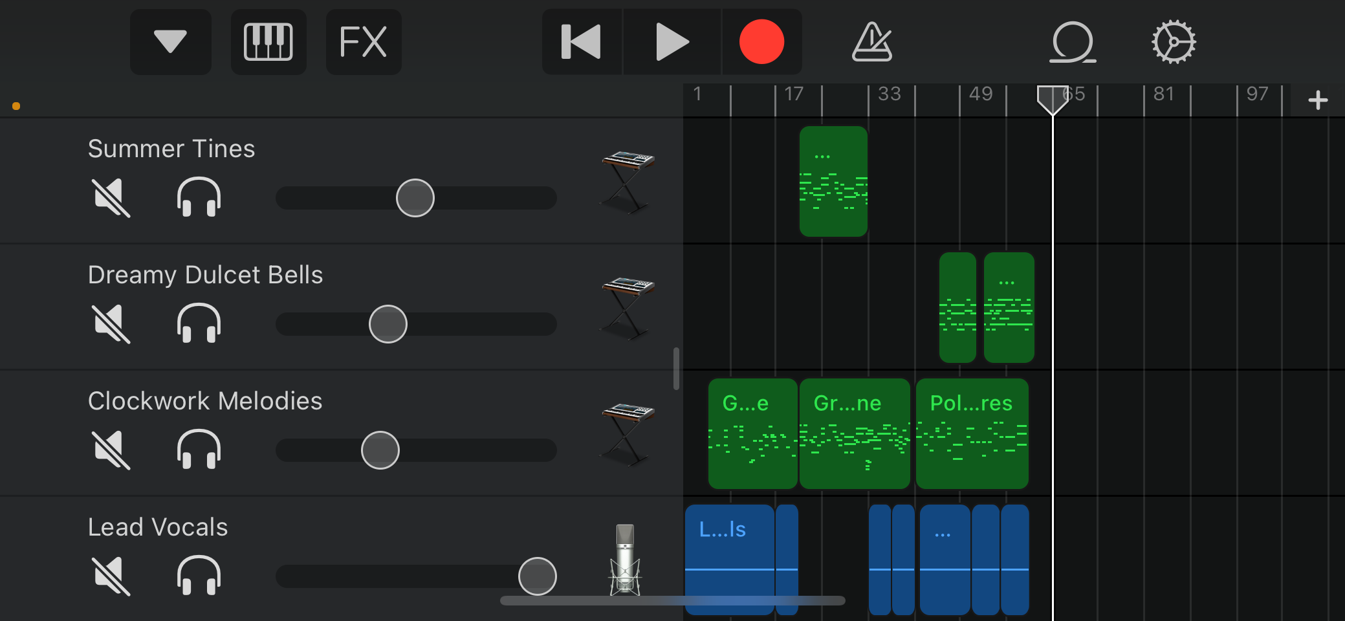Screen dimensions: 1345x621
Task: Click the vertical track list scrollbar
Action: [x=676, y=369]
